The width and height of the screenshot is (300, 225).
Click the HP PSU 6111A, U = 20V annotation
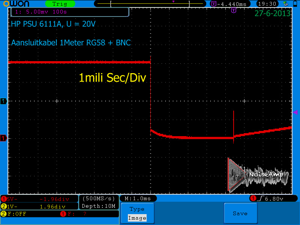tap(53, 24)
